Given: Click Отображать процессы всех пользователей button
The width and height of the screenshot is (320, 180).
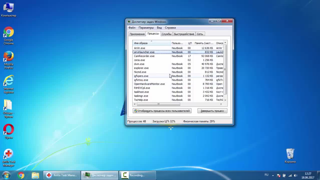Looking at the screenshot, I should [162, 111].
